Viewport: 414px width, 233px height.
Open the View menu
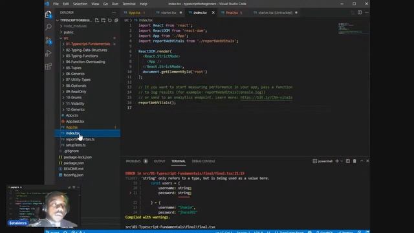pyautogui.click(x=95, y=4)
